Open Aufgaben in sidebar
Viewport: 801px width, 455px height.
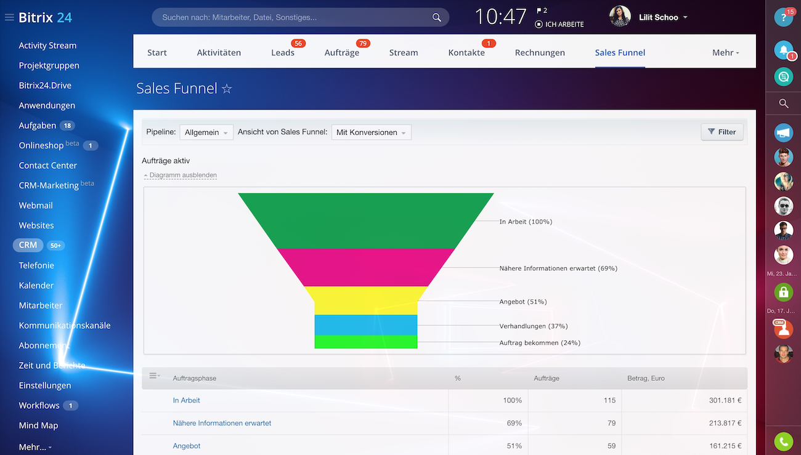[x=38, y=126]
